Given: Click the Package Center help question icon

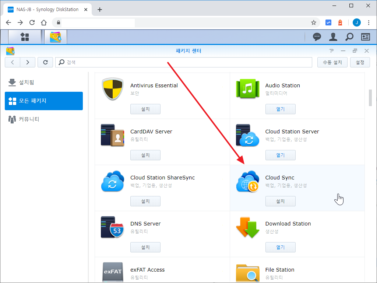Looking at the screenshot, I should (332, 51).
